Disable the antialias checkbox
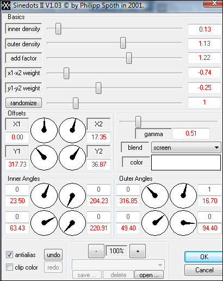The height and width of the screenshot is (281, 223). click(9, 255)
